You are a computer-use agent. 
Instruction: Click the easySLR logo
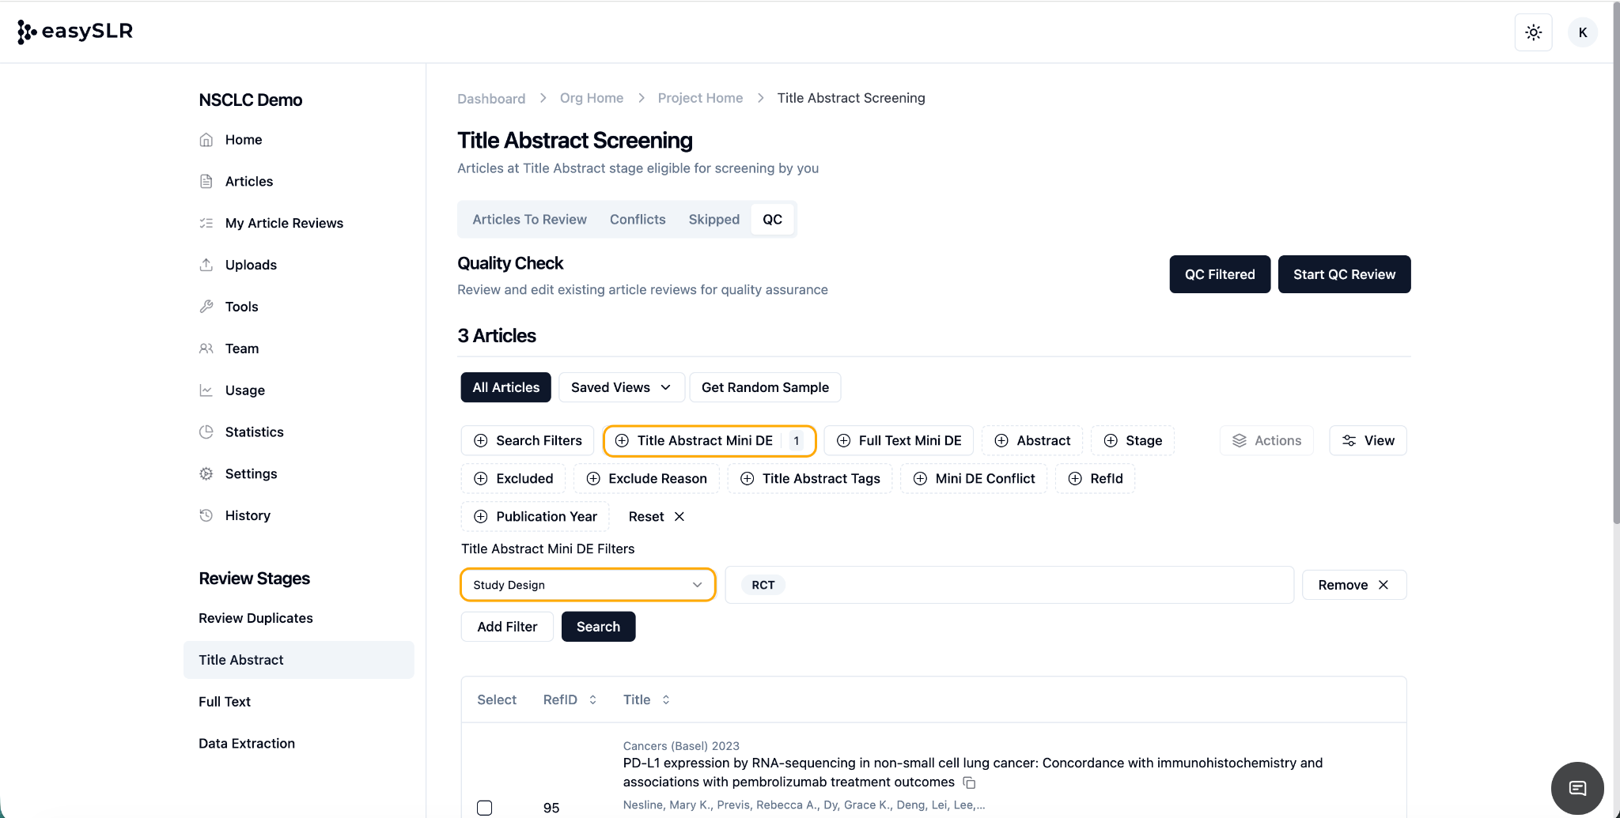(x=75, y=32)
